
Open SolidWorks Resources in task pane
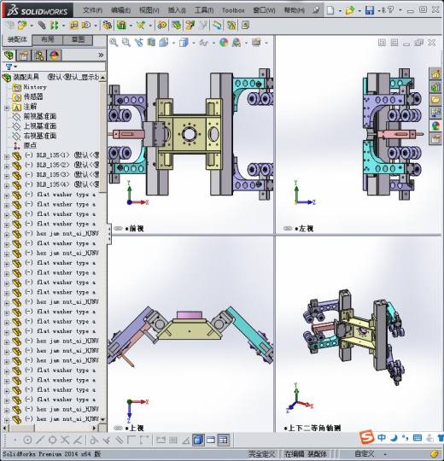(x=435, y=73)
